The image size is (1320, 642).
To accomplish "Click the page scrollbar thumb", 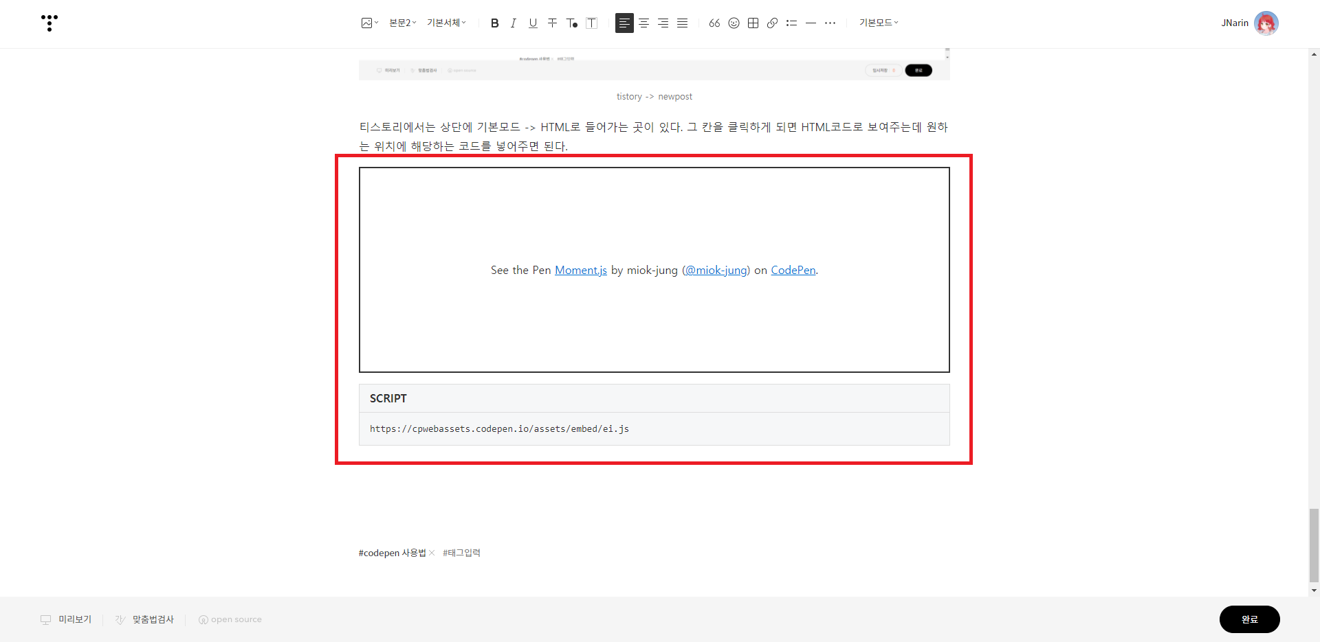I will 1314,545.
